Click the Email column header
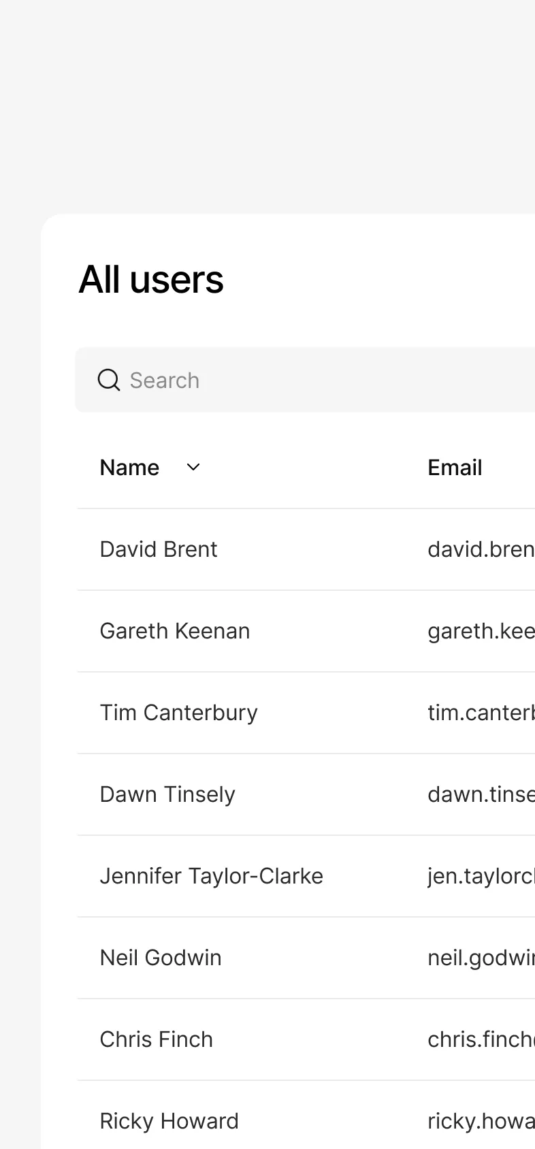Viewport: 535px width, 1149px height. 455,468
